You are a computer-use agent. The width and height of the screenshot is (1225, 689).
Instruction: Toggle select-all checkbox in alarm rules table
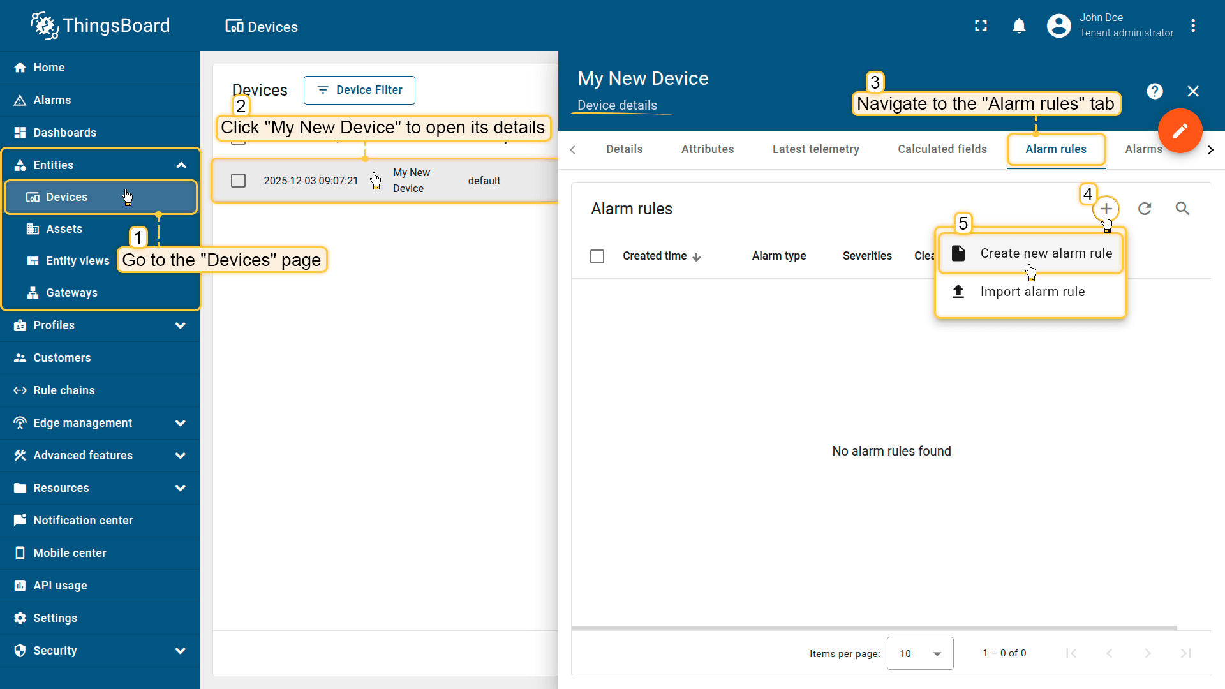(597, 256)
